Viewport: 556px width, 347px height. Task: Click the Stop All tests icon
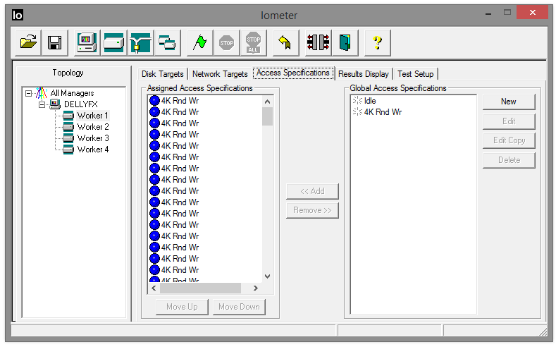coord(253,43)
